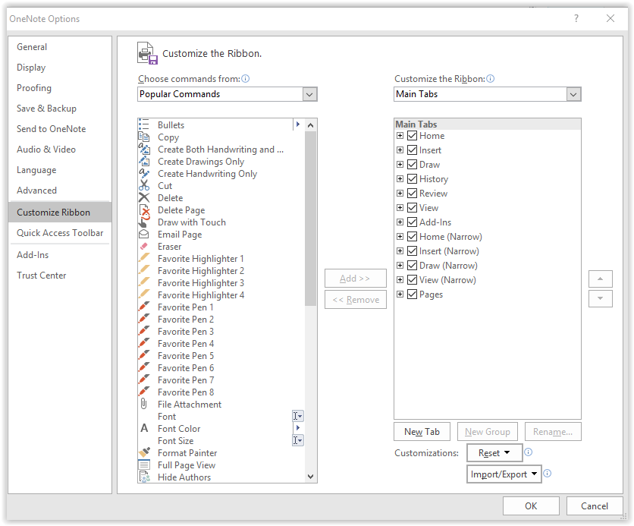Toggle the View tab checkbox
Viewport: 634px width, 526px height.
click(412, 207)
